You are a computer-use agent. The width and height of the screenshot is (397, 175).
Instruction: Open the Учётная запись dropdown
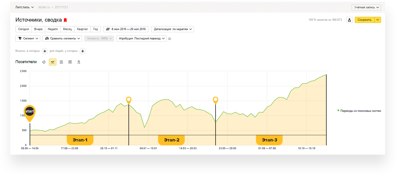tap(366, 7)
